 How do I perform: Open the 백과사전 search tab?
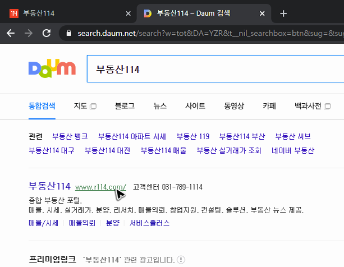[308, 106]
